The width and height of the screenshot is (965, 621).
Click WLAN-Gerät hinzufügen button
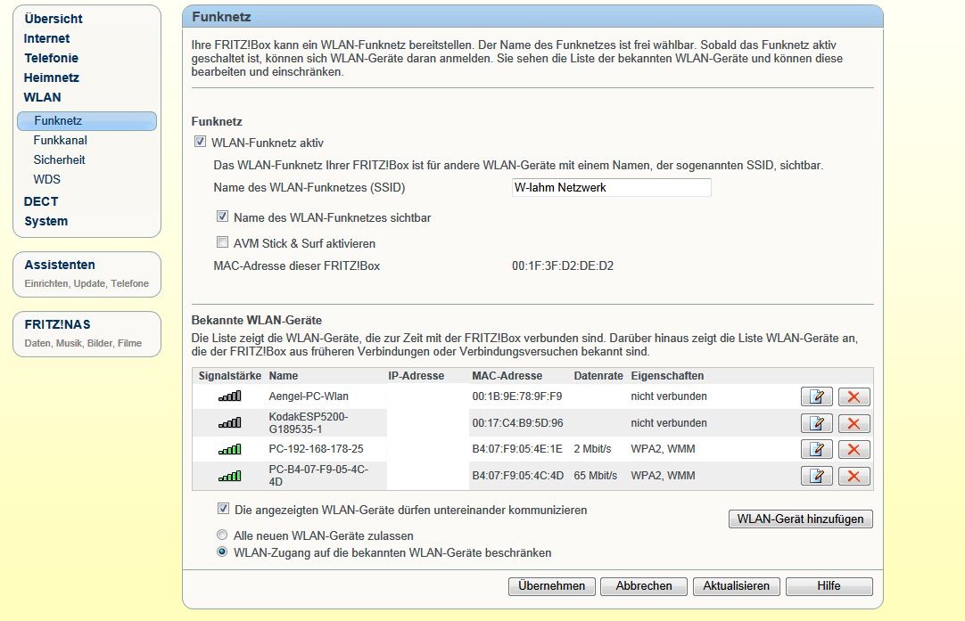pos(801,519)
